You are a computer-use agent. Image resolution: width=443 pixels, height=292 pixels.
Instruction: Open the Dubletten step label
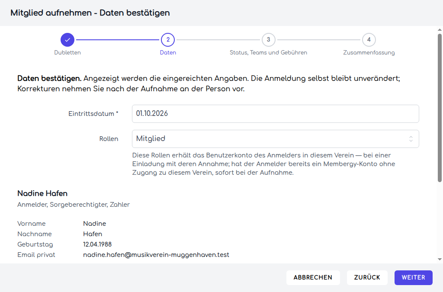pyautogui.click(x=67, y=52)
